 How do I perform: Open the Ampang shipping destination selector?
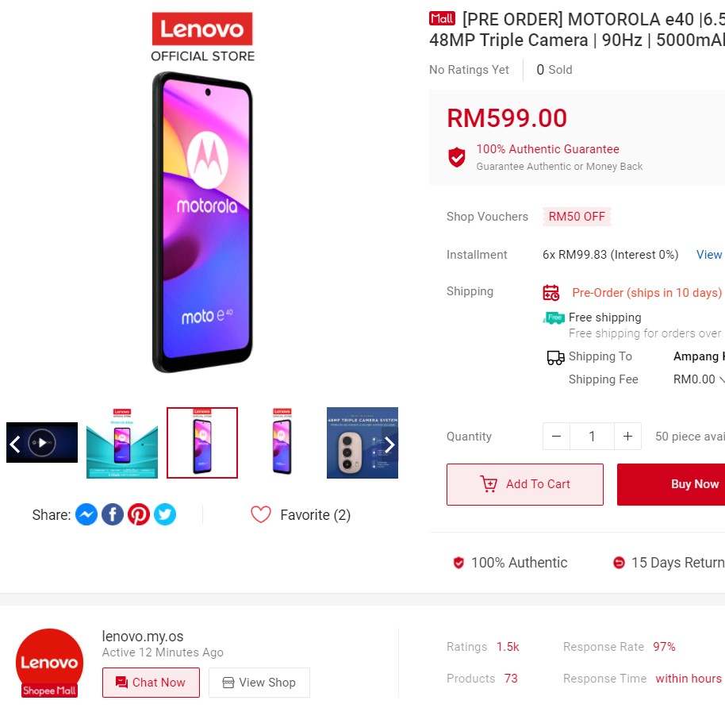(698, 356)
